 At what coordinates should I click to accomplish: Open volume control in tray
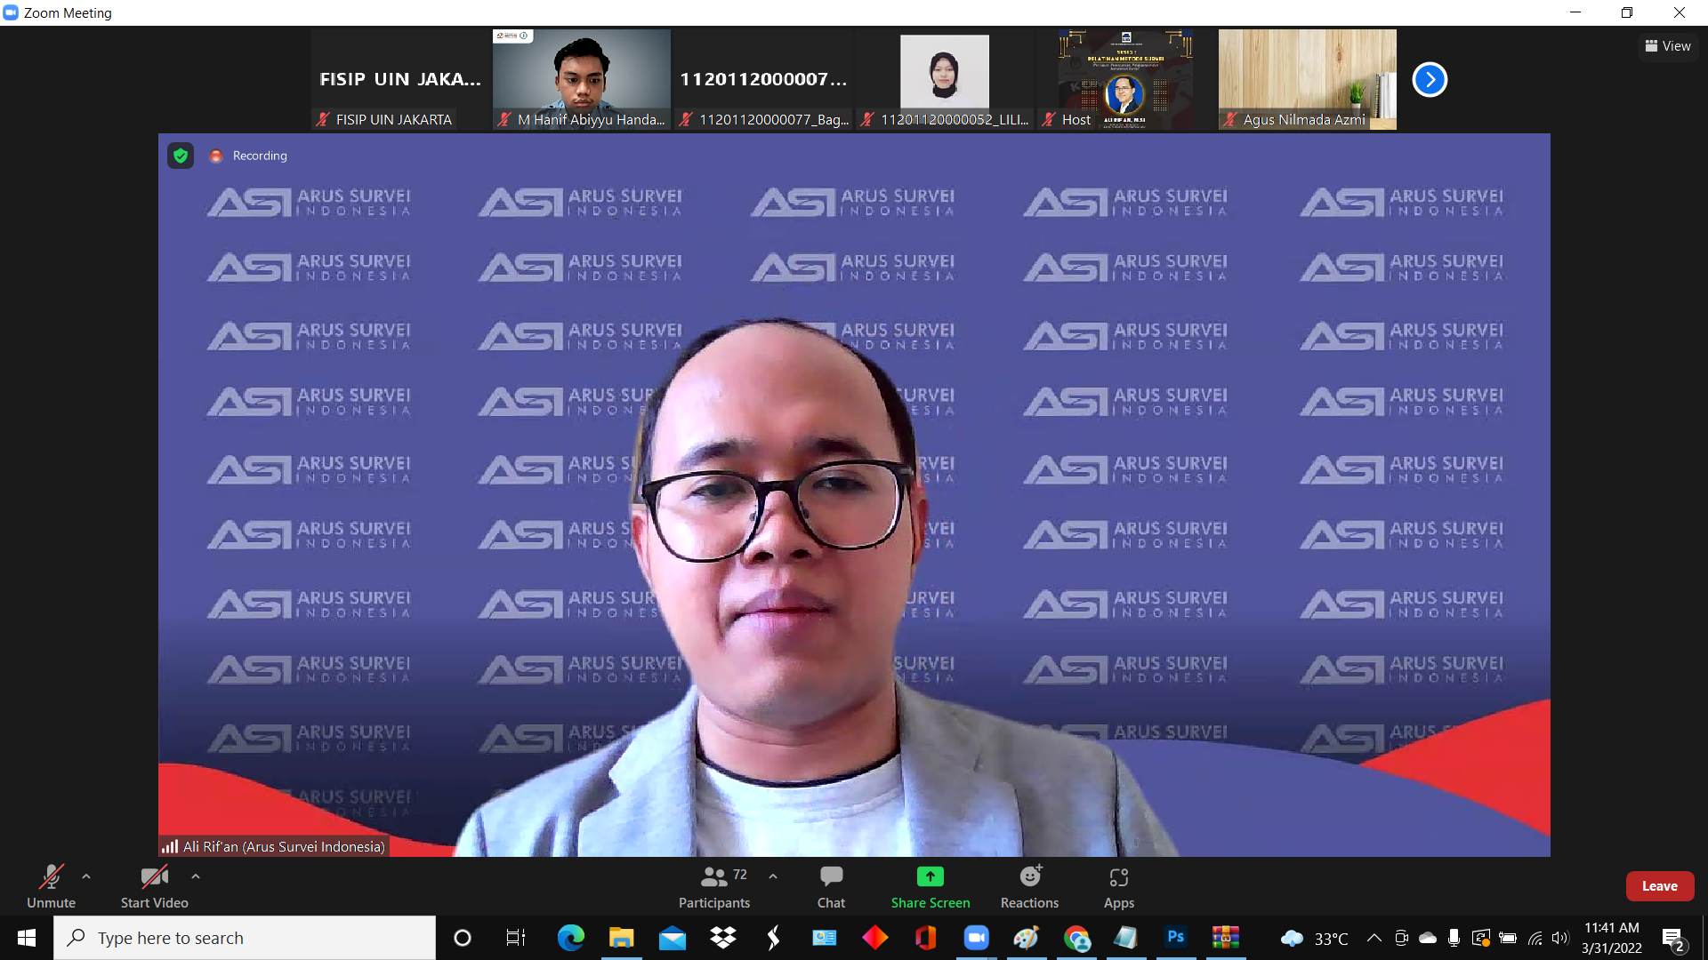click(1560, 938)
